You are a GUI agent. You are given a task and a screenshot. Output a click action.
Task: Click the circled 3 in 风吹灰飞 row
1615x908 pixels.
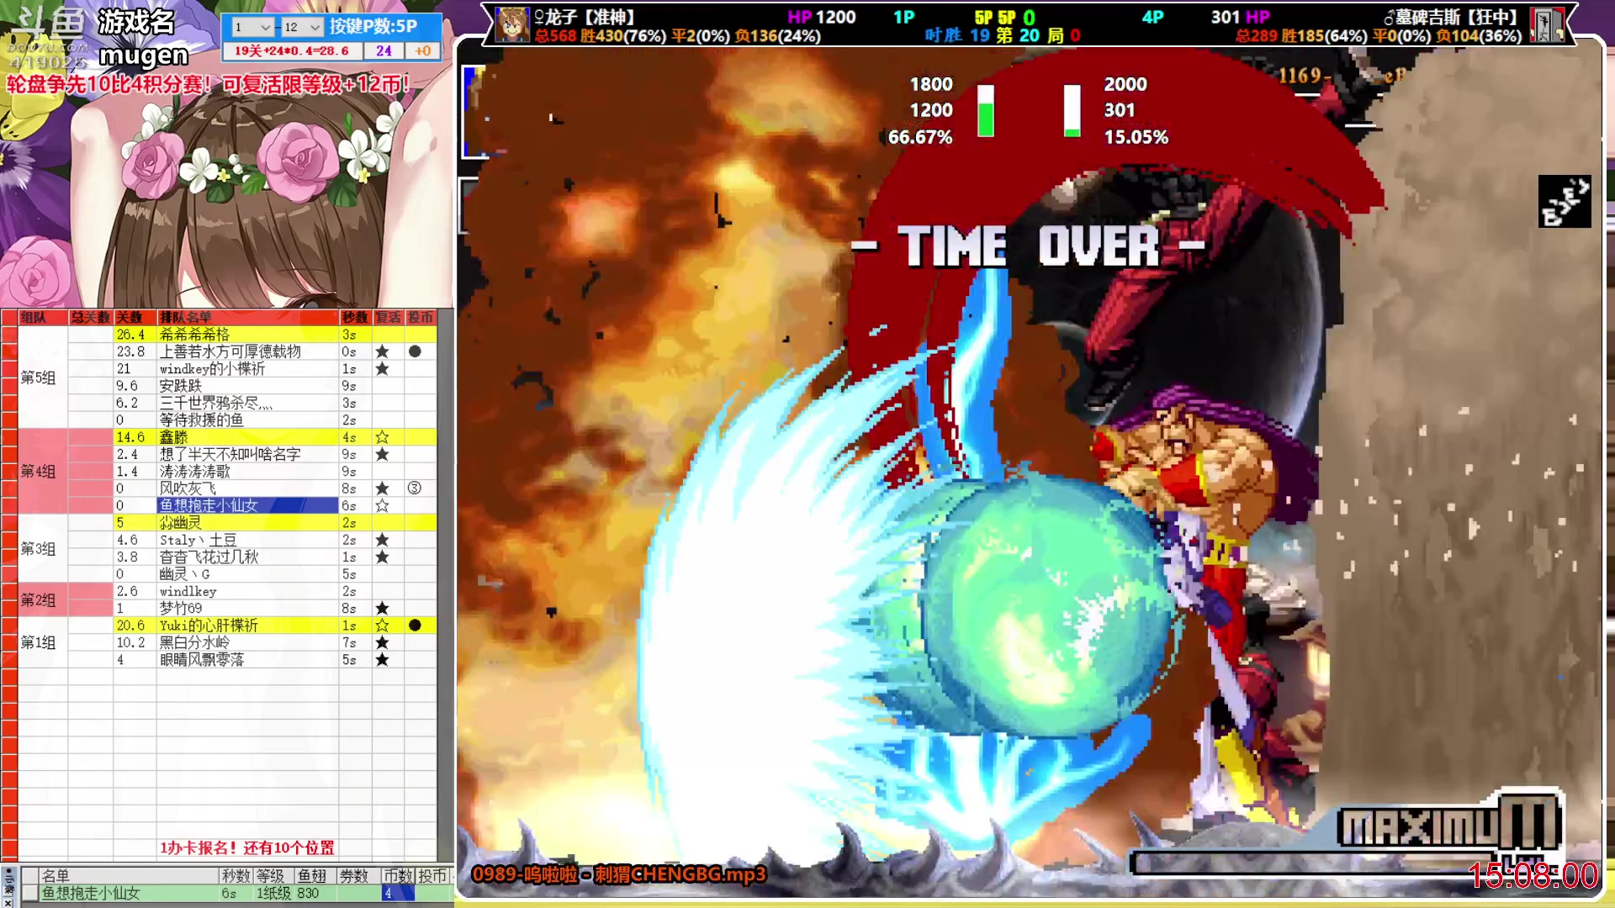coord(415,488)
